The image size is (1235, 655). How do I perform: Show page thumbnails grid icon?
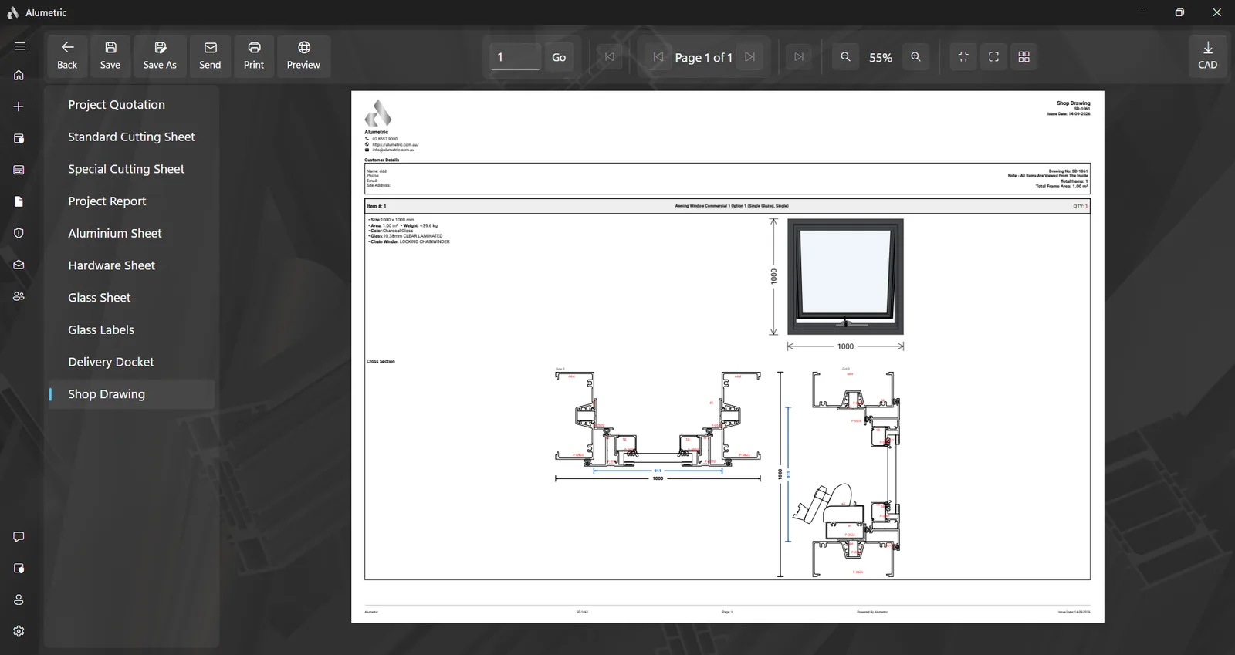[x=1024, y=57]
